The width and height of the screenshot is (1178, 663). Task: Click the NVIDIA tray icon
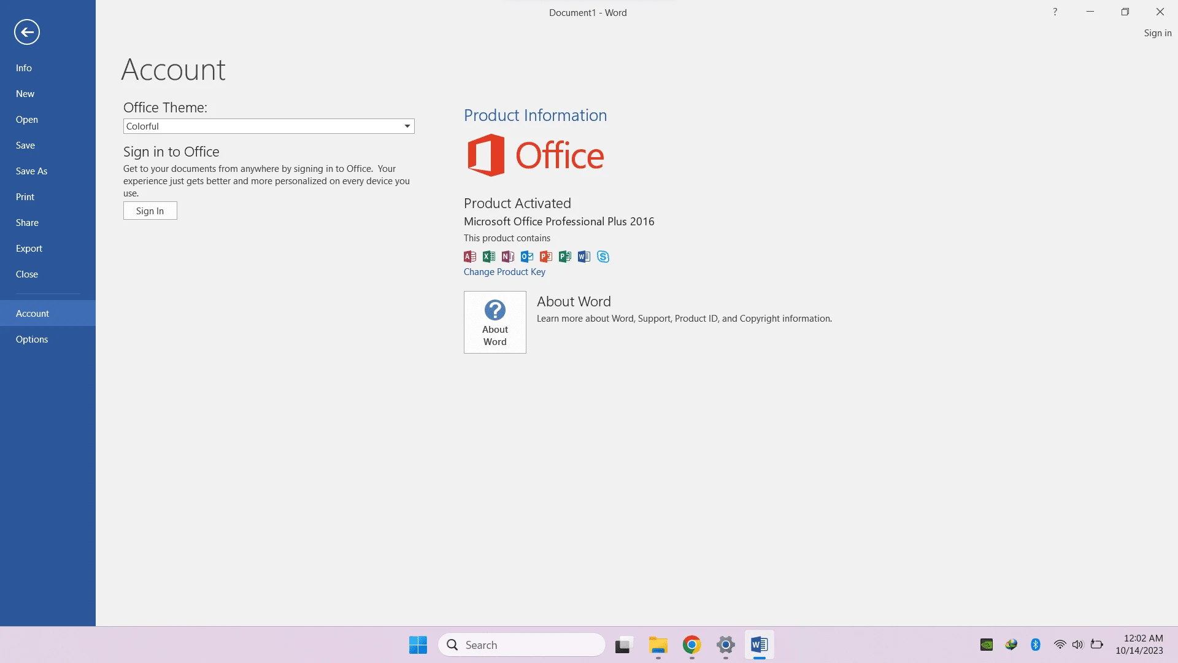coord(987,645)
